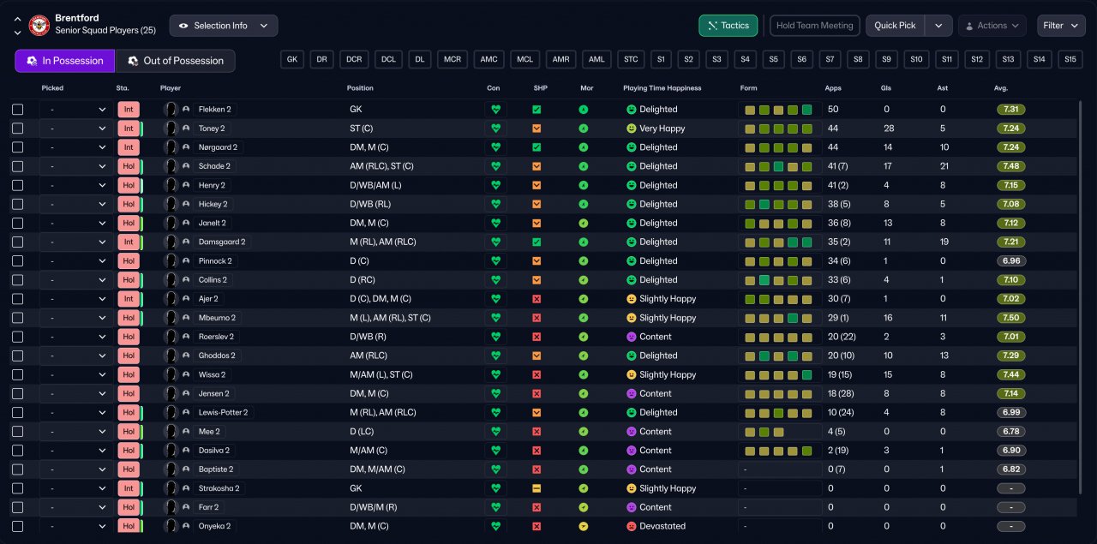
Task: Click Hold Team Meeting button
Action: tap(814, 26)
